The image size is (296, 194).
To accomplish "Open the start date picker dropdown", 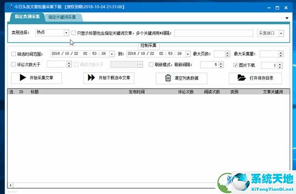I will [112, 54].
